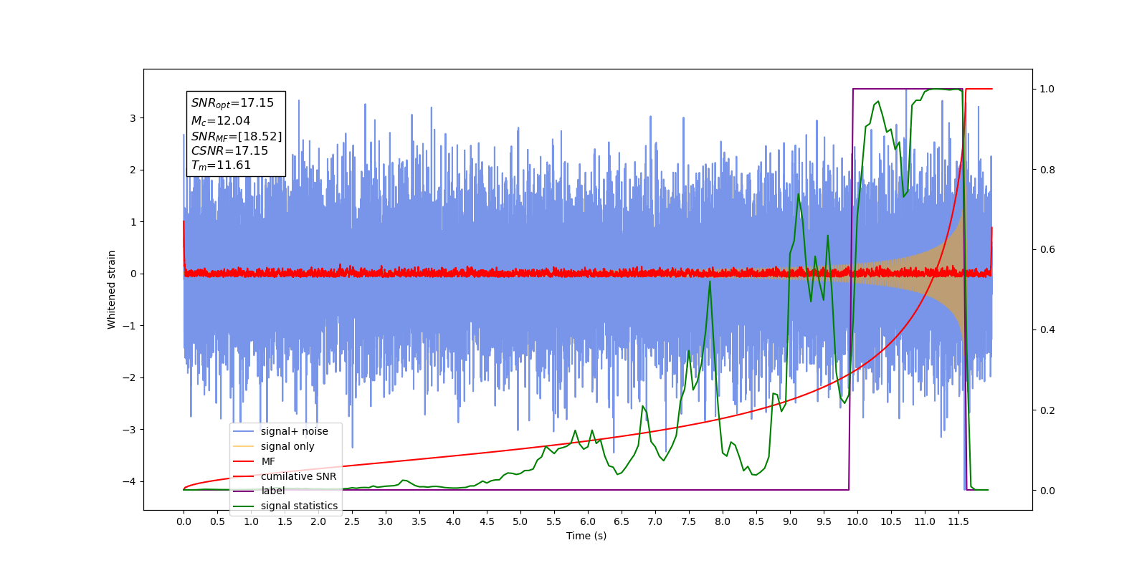Screen dimensions: 1147x573
Task: Click the SNRMF=[18.52] annotation text
Action: pos(237,136)
